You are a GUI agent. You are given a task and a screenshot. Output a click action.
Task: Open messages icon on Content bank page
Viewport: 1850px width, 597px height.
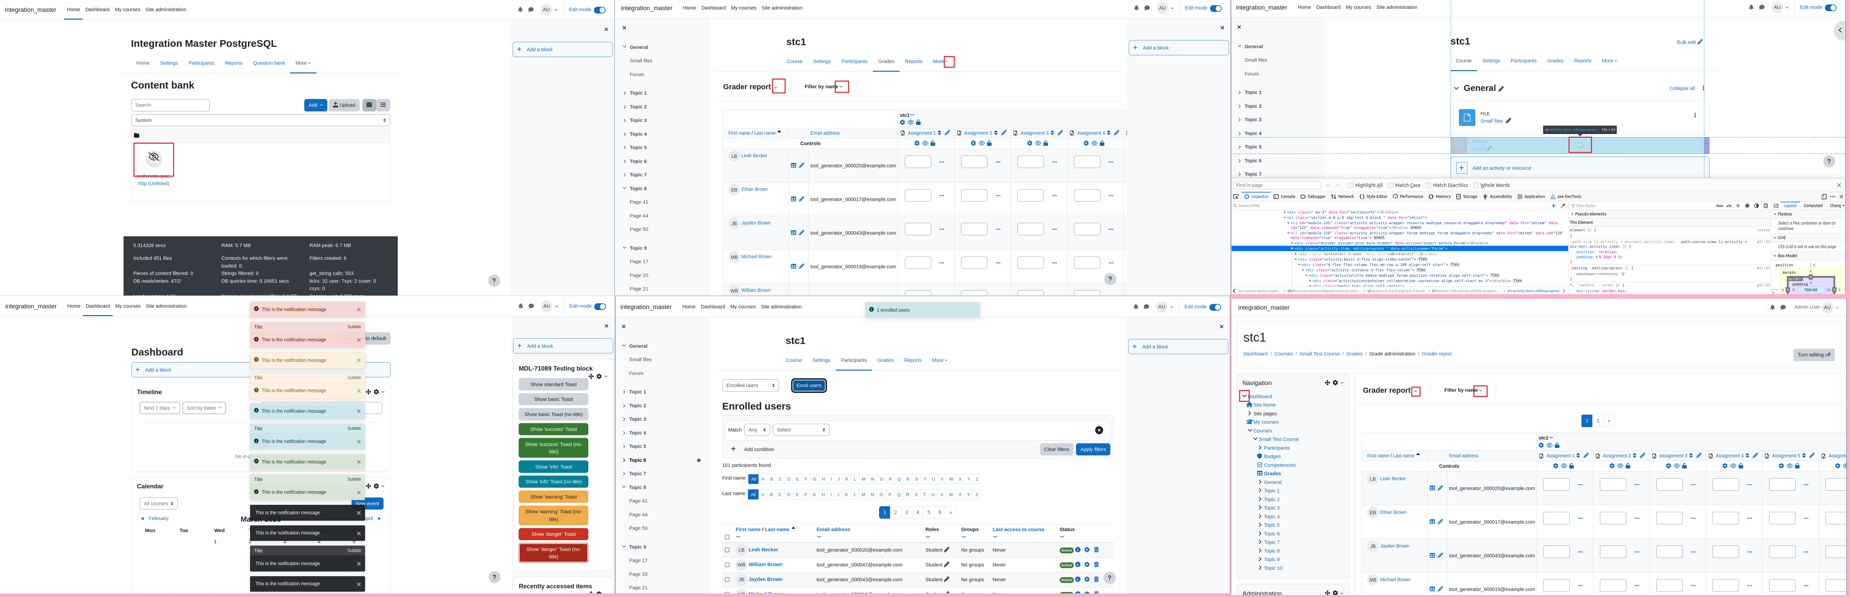tap(531, 10)
